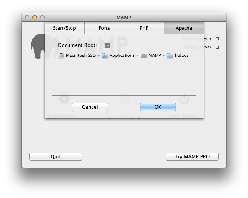Screen dimensions: 248x198
Task: Click the Macintosh SSD drive icon
Action: point(61,56)
